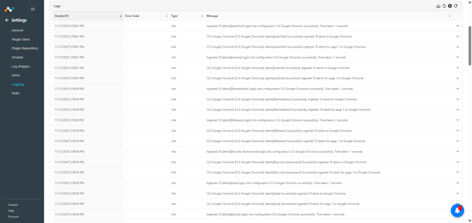Open Plugin Repository menu item

pos(25,48)
